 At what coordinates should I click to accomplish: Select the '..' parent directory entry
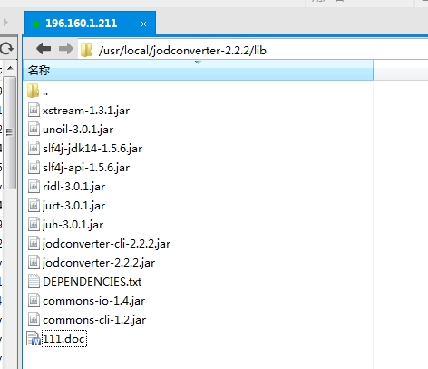pos(45,93)
